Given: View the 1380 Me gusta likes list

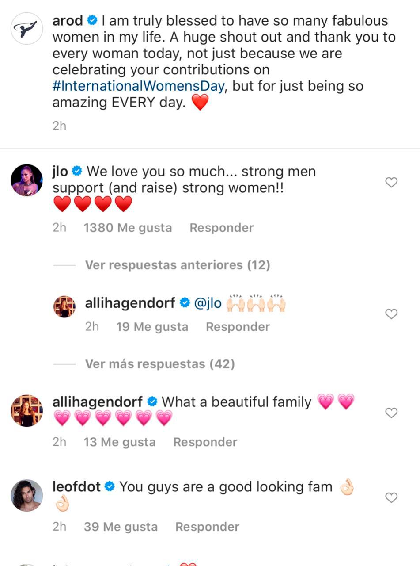Looking at the screenshot, I should 128,228.
